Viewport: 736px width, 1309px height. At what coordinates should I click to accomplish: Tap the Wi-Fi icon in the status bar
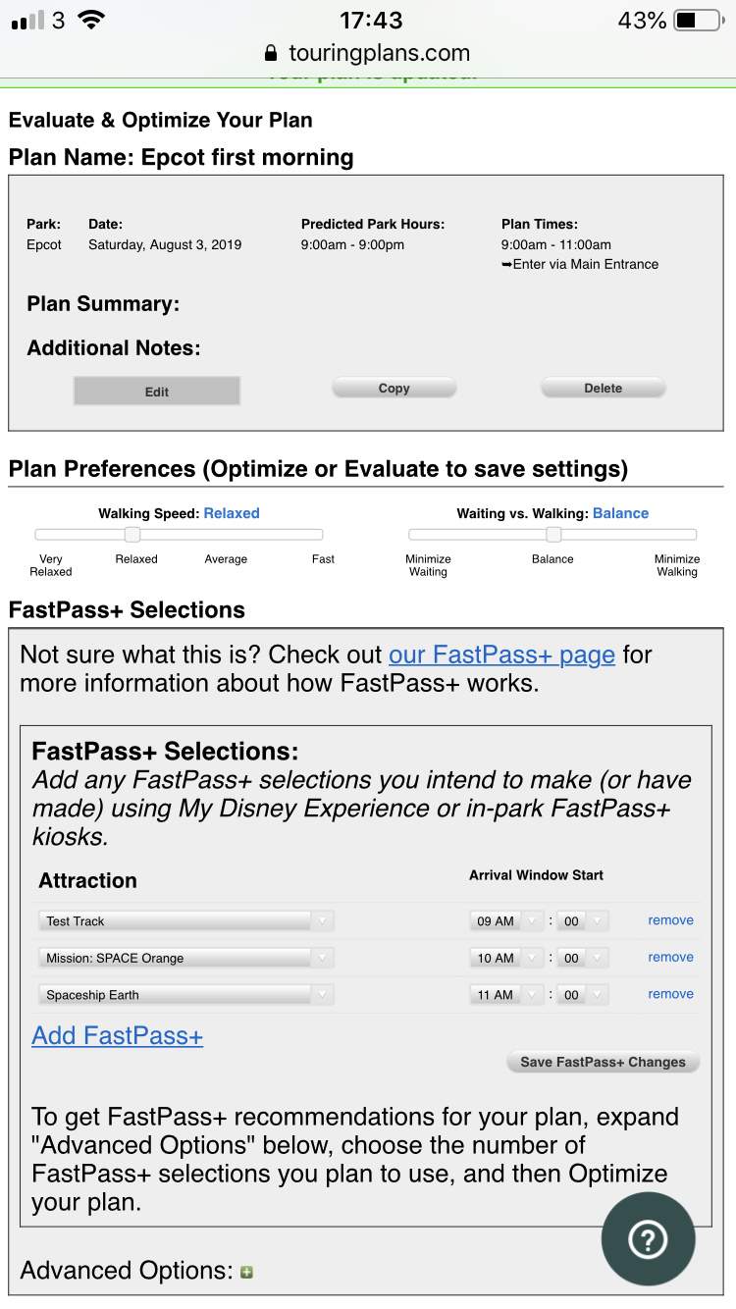(x=91, y=21)
